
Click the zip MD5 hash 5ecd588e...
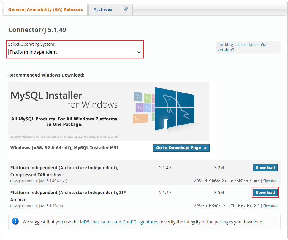coord(231,206)
